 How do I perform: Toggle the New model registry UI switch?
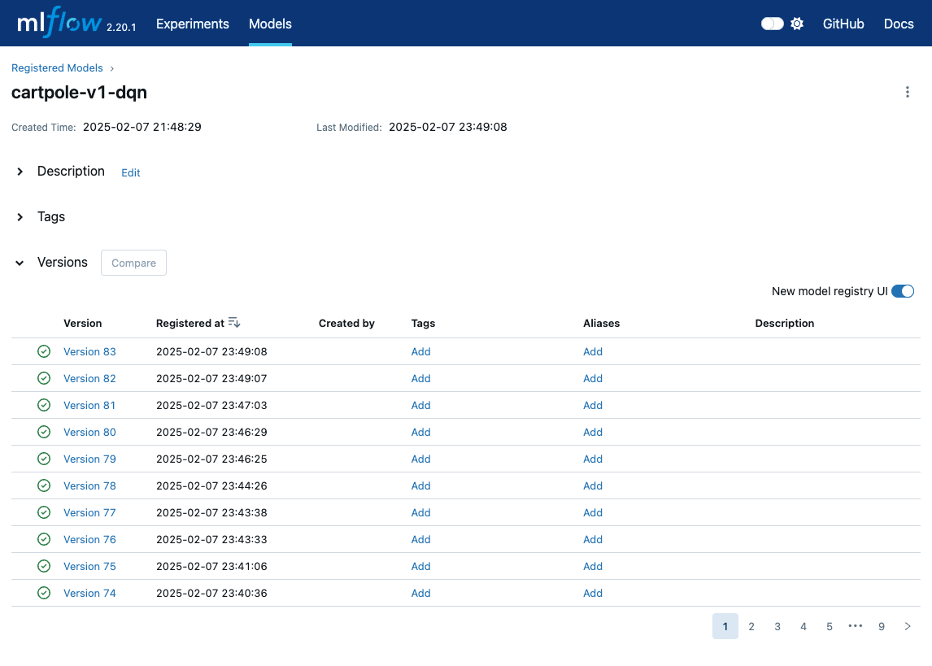(x=903, y=291)
